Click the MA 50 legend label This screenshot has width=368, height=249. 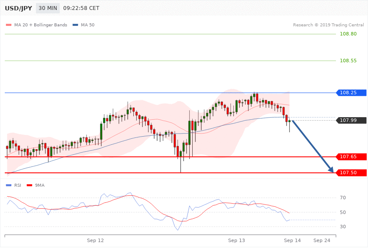point(87,25)
